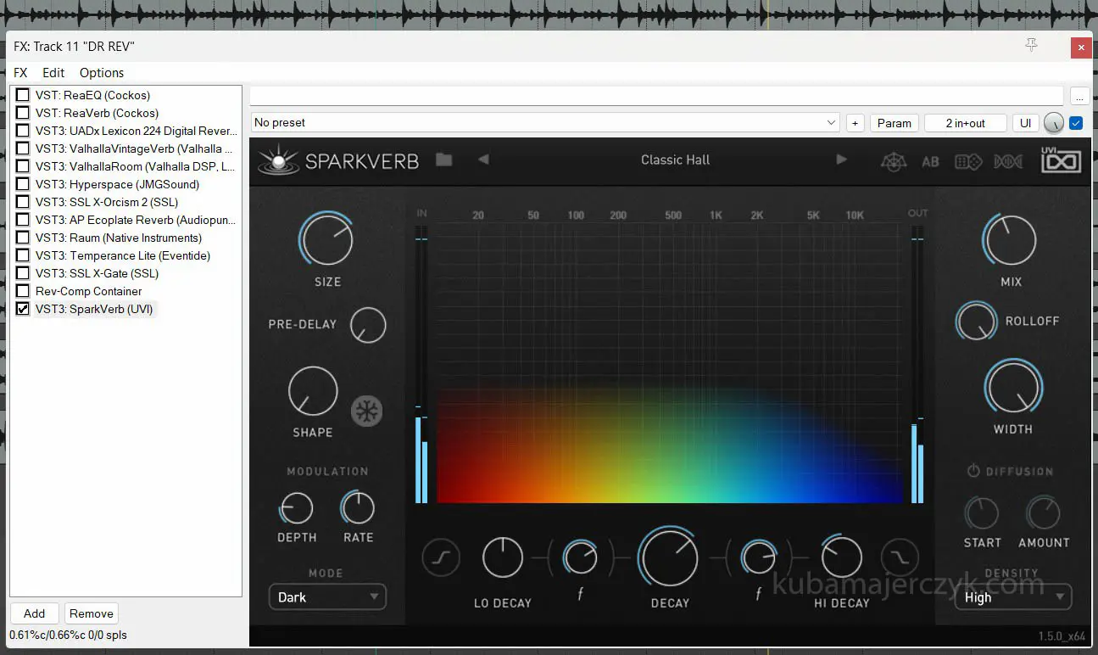Viewport: 1098px width, 655px height.
Task: Go to previous preset with left arrow
Action: coord(483,160)
